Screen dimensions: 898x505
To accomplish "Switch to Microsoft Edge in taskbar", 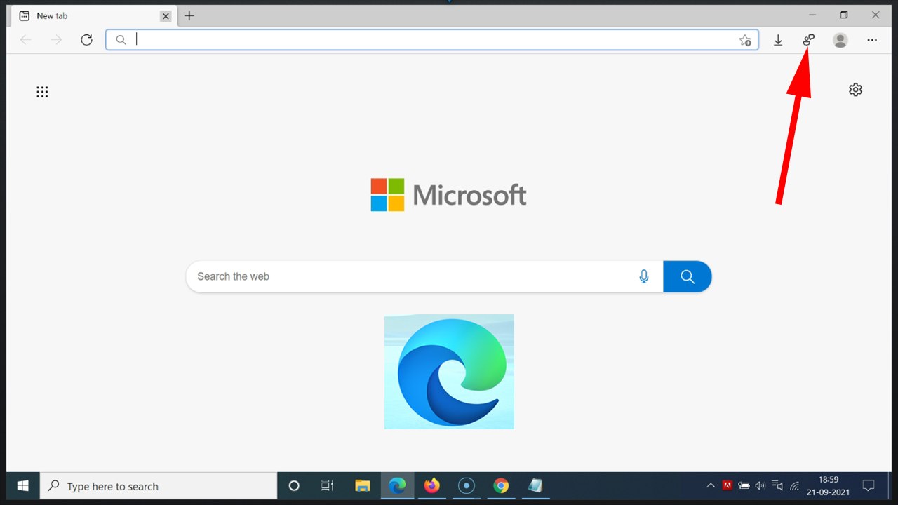I will [x=398, y=485].
